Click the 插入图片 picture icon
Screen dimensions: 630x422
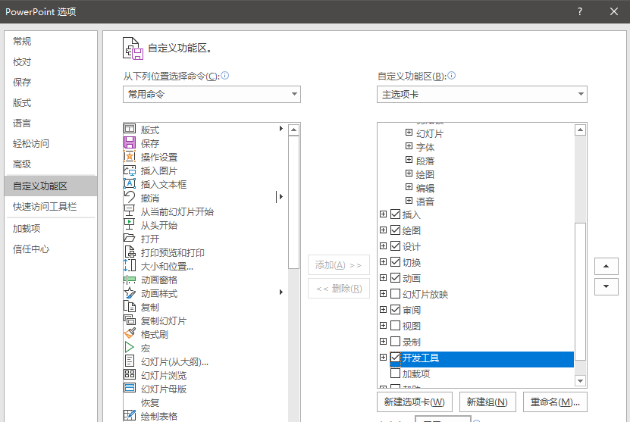pos(130,170)
